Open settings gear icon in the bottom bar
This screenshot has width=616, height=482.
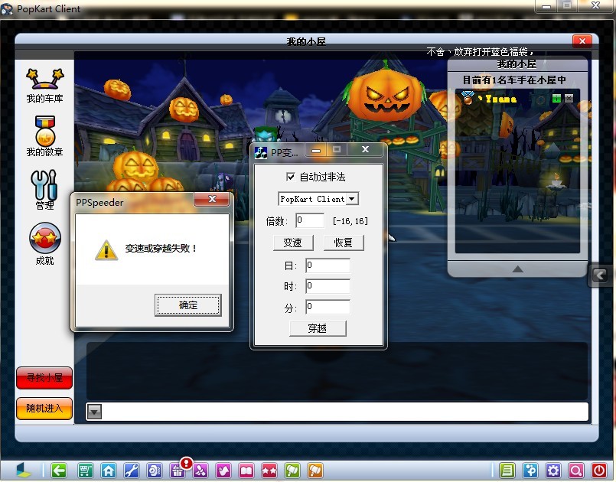point(553,471)
